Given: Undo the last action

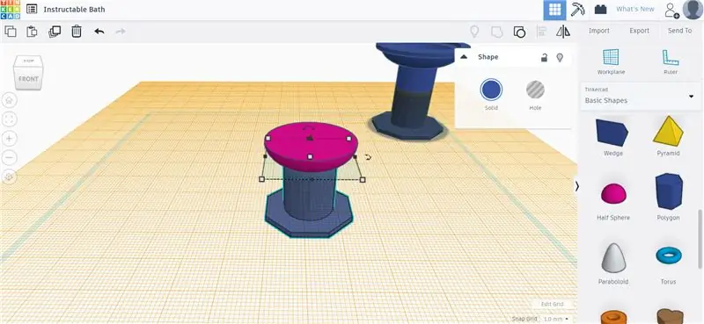Looking at the screenshot, I should 99,32.
